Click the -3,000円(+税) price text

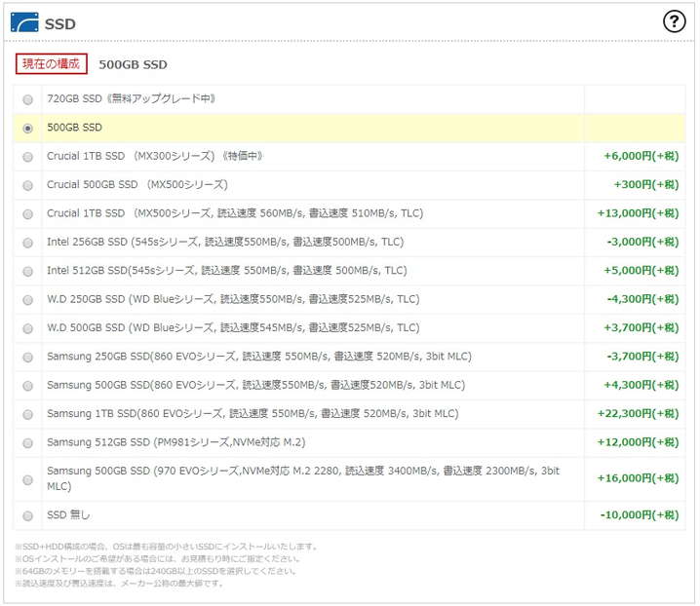[x=642, y=242]
